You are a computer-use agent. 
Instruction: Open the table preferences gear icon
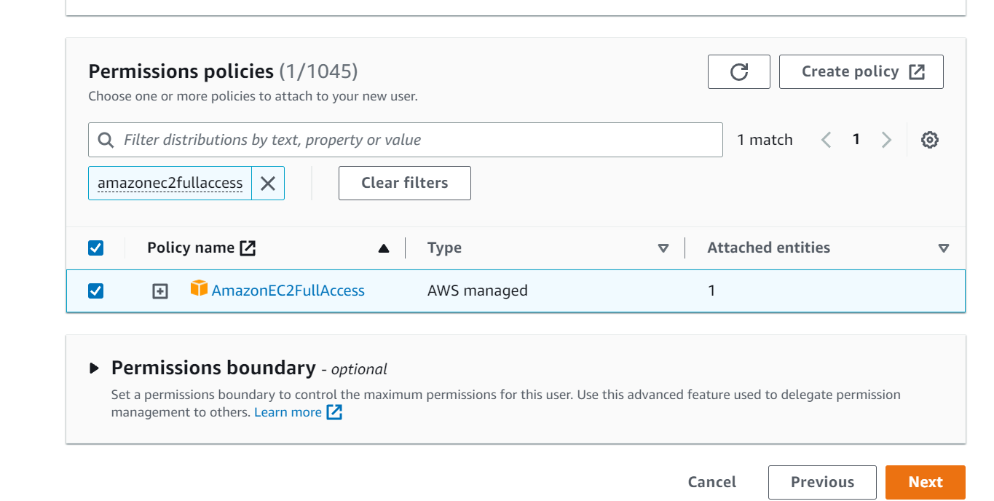[929, 140]
